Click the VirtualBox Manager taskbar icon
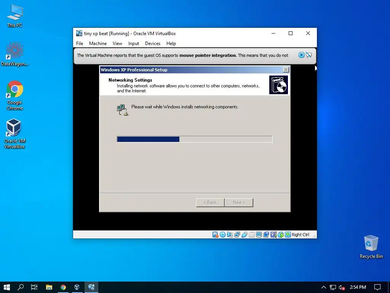The width and height of the screenshot is (390, 293). pyautogui.click(x=77, y=287)
